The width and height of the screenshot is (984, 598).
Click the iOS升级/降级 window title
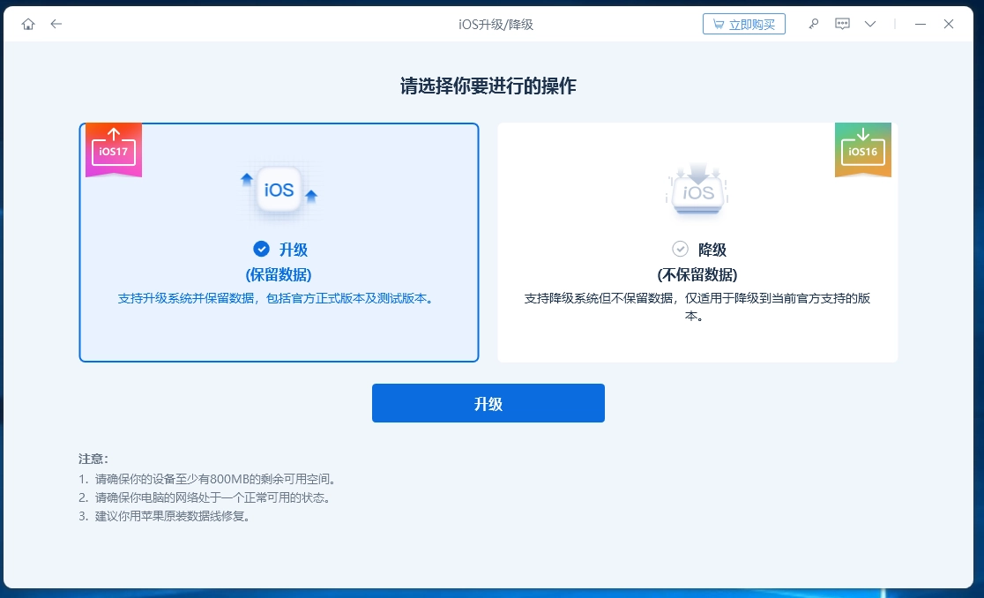pyautogui.click(x=496, y=25)
